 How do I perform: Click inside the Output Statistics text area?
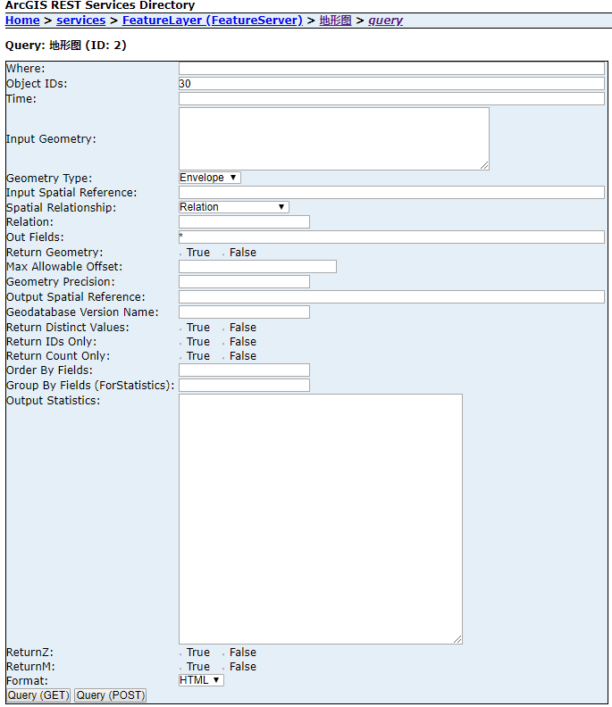click(x=321, y=519)
